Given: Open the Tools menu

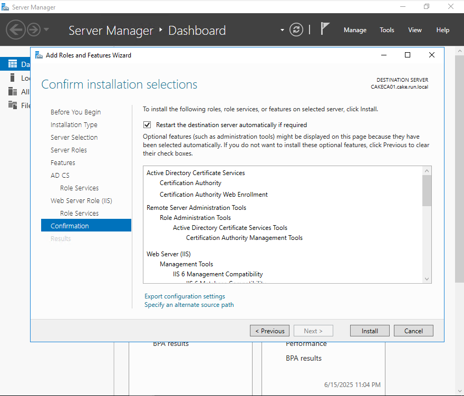Looking at the screenshot, I should click(387, 30).
